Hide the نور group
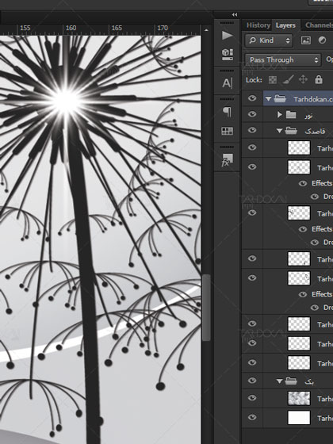 [x=252, y=114]
